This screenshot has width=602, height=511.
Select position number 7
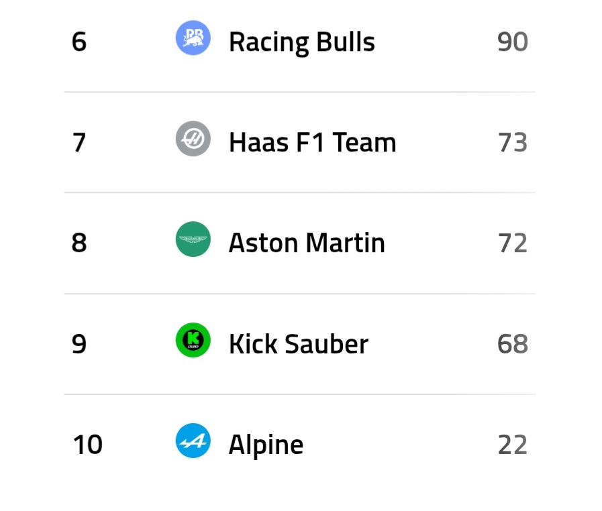click(79, 142)
